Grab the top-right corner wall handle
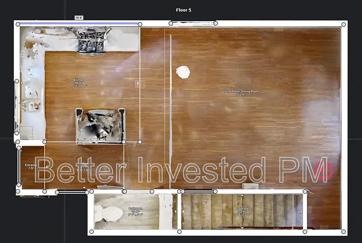 tap(344, 24)
